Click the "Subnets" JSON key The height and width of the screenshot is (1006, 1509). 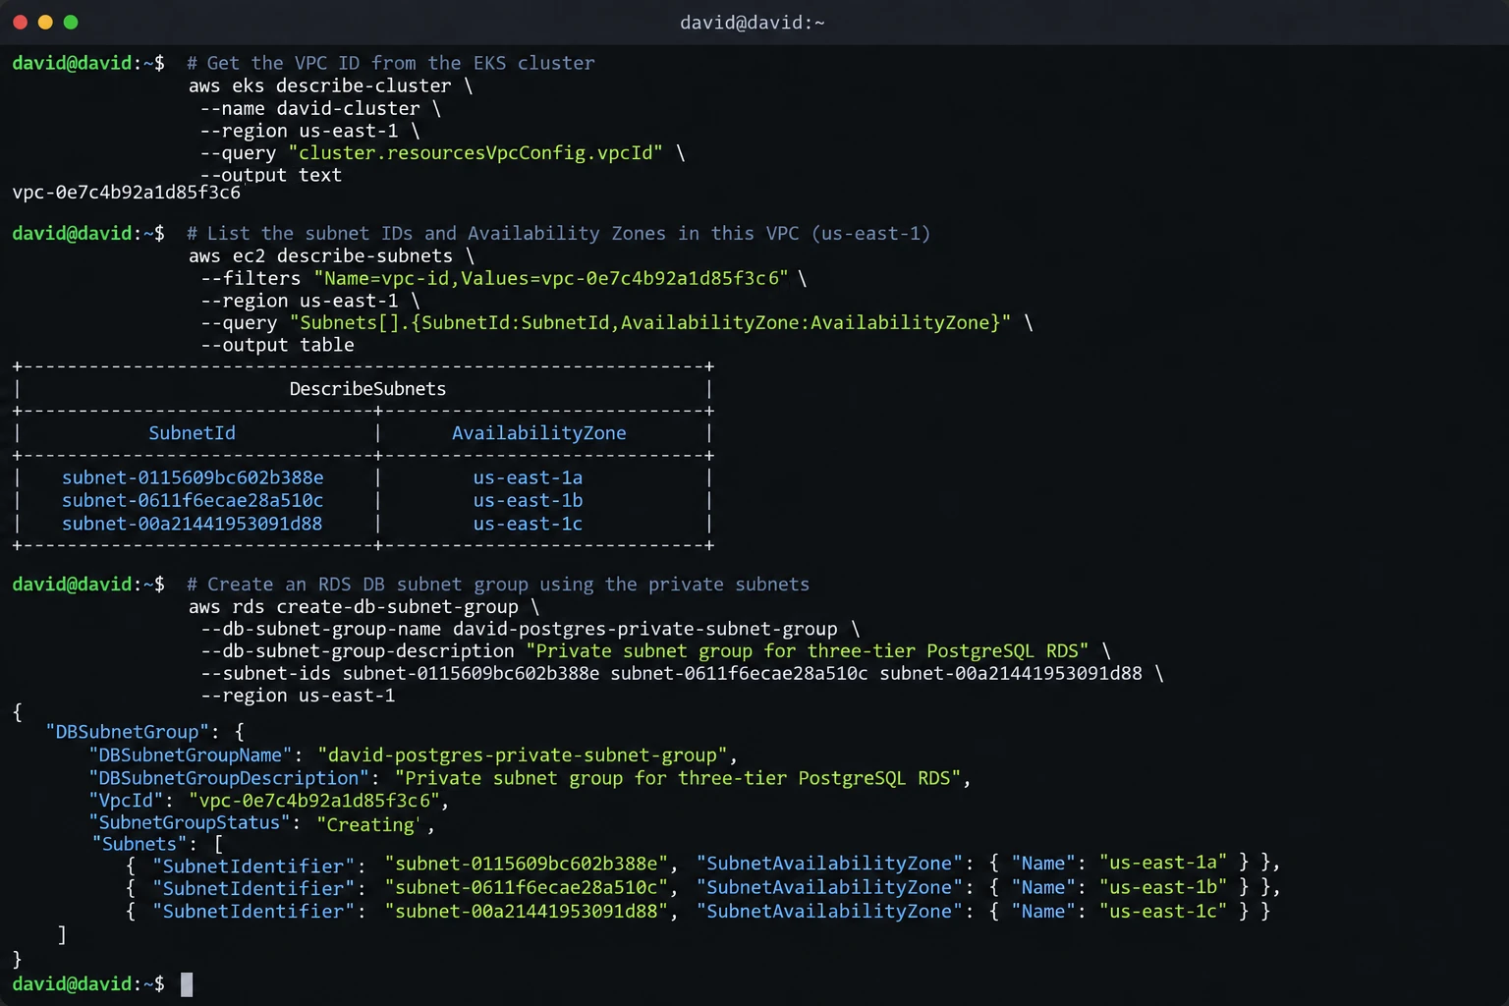pos(140,845)
